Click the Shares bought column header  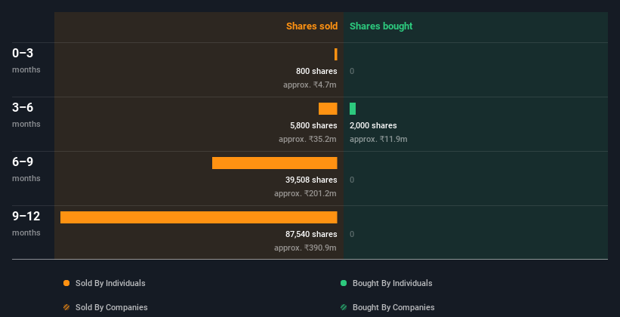pos(381,26)
